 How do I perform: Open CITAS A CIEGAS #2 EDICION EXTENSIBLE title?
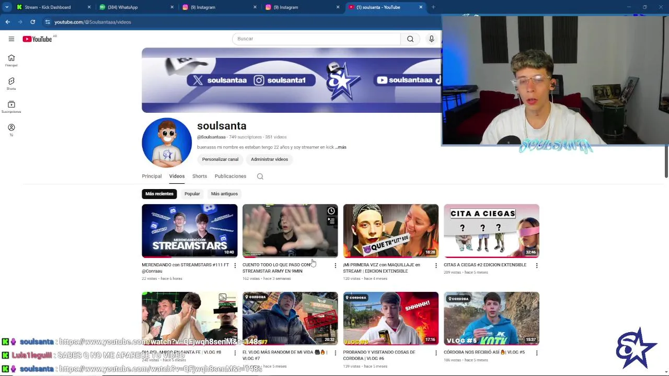485,265
